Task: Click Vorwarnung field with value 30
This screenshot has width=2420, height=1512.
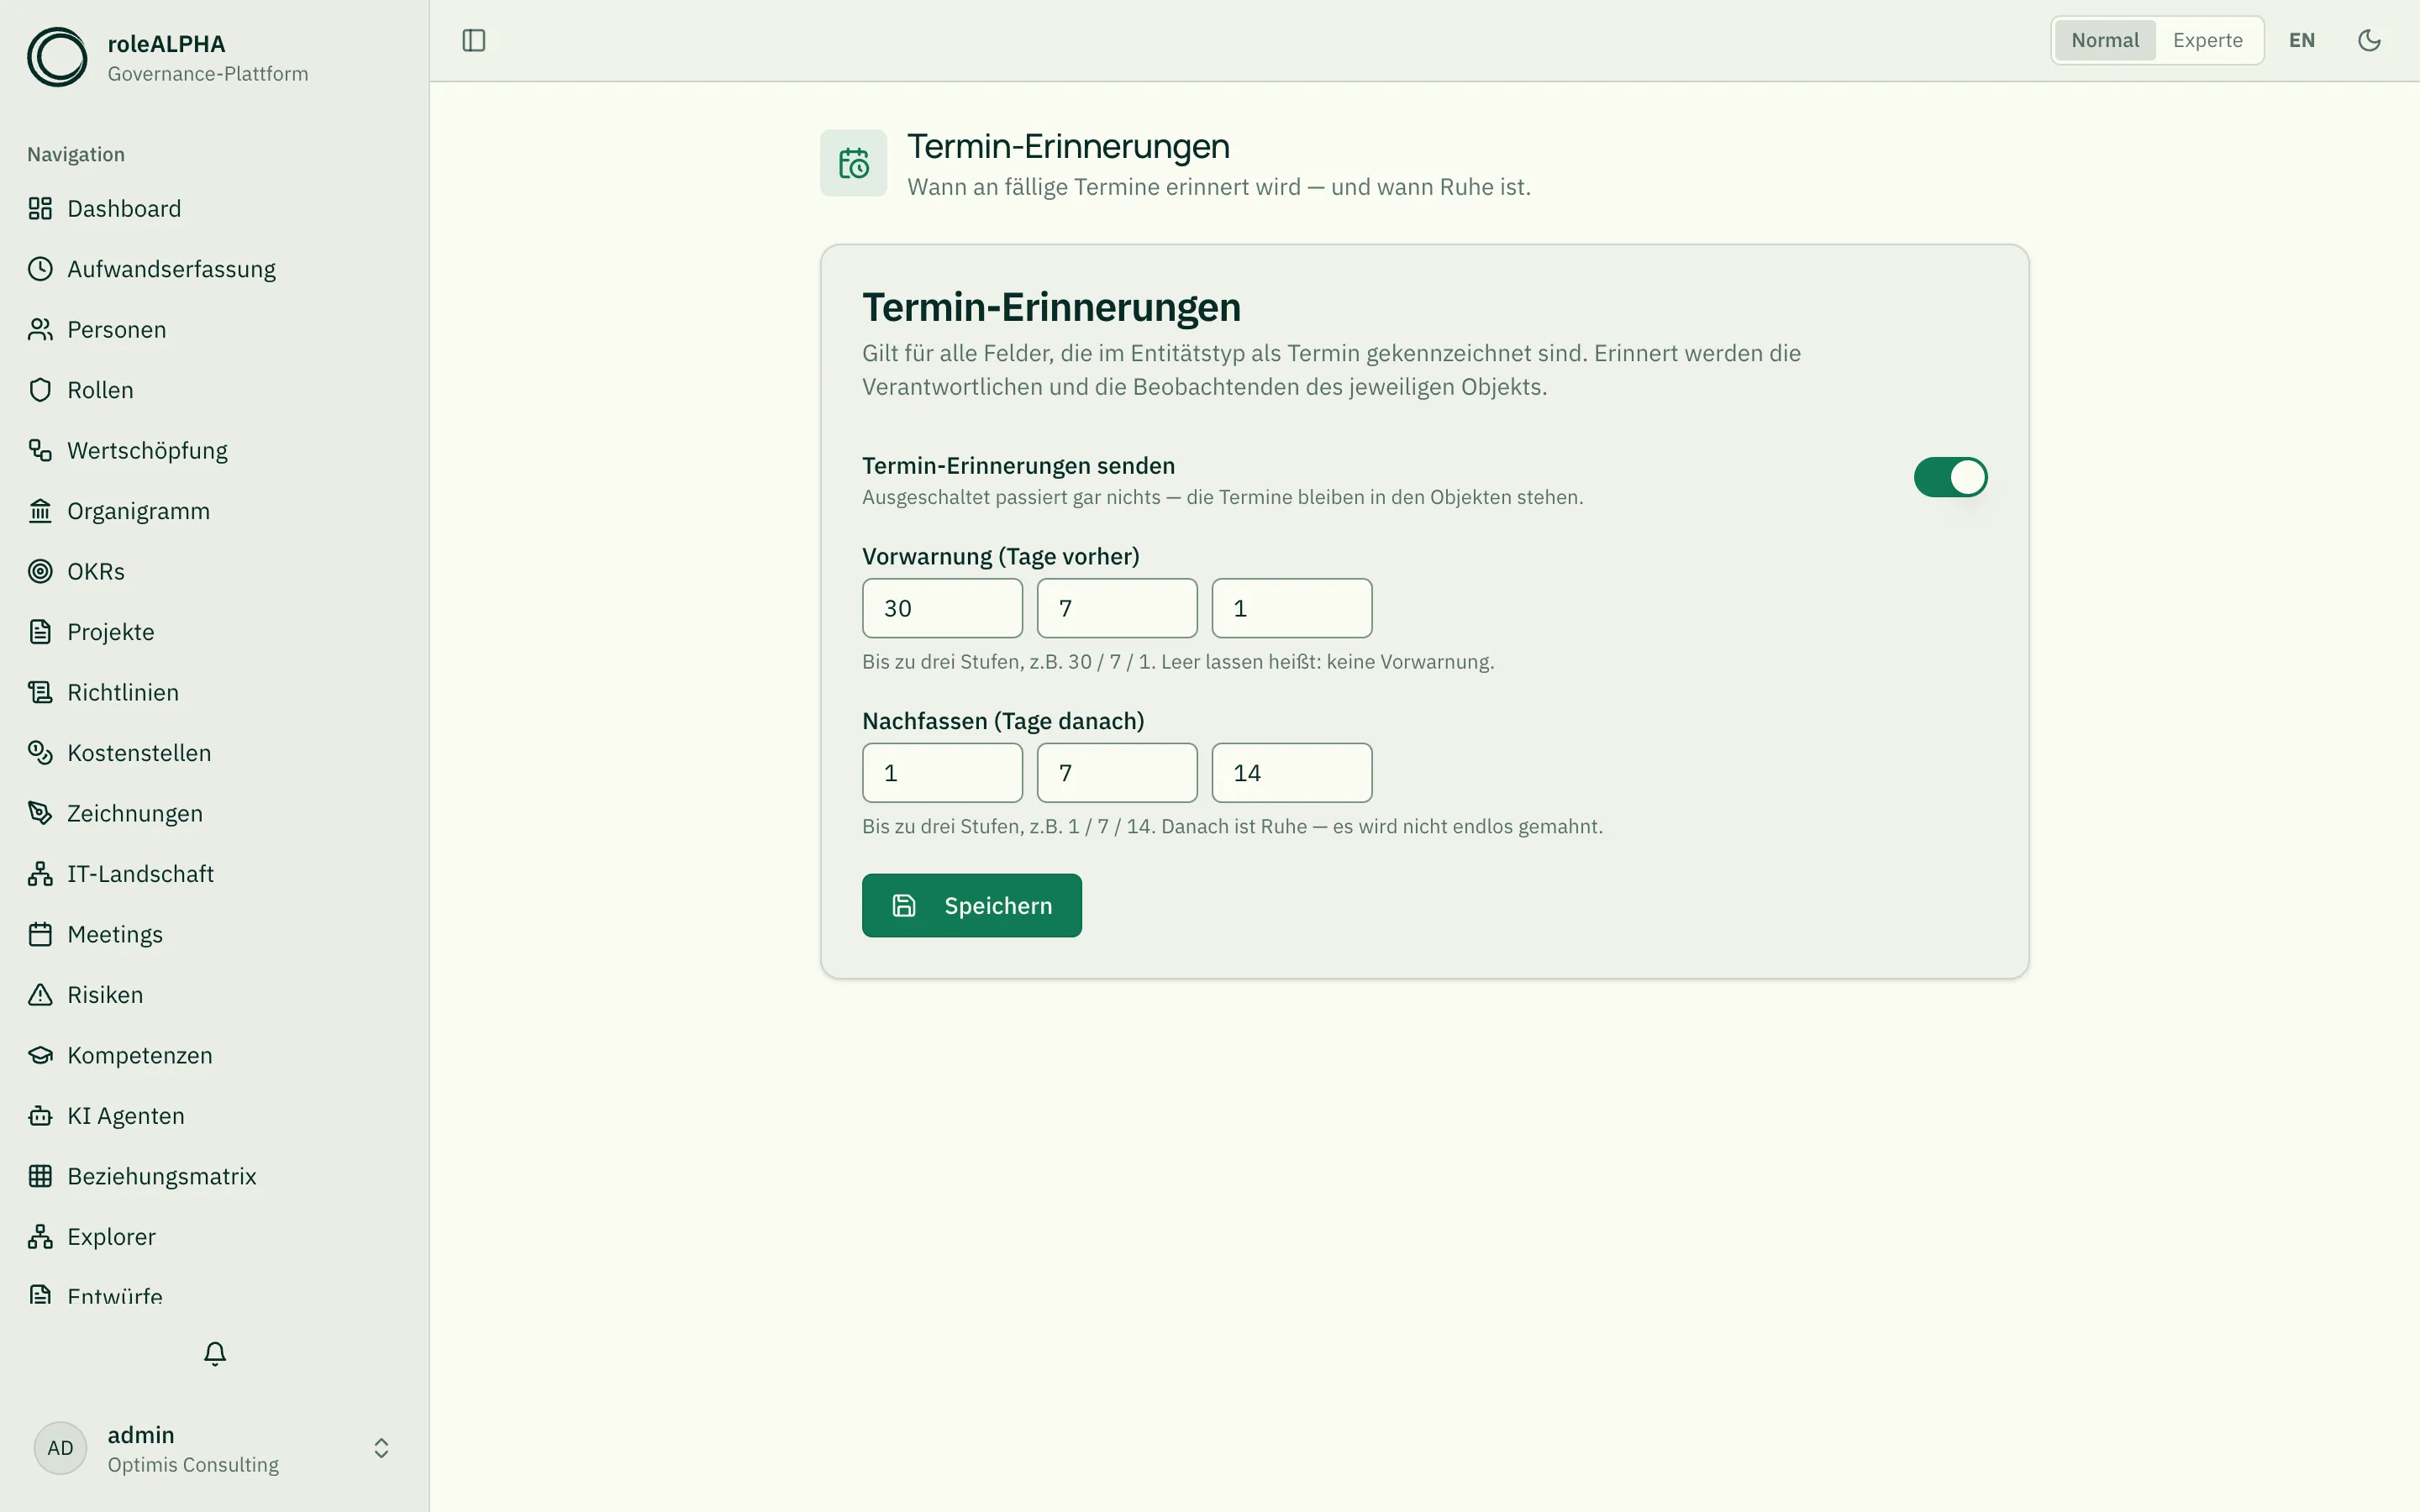Action: pyautogui.click(x=942, y=608)
